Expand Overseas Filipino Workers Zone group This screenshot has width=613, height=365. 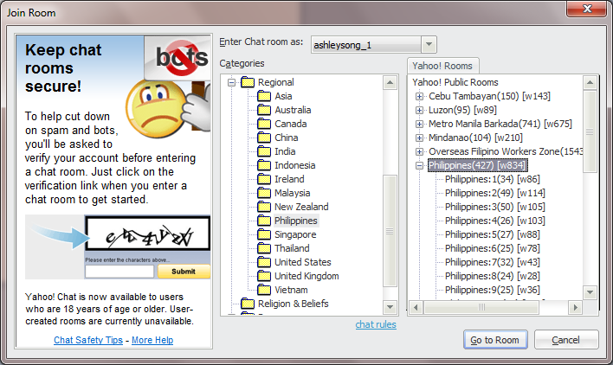pyautogui.click(x=419, y=151)
